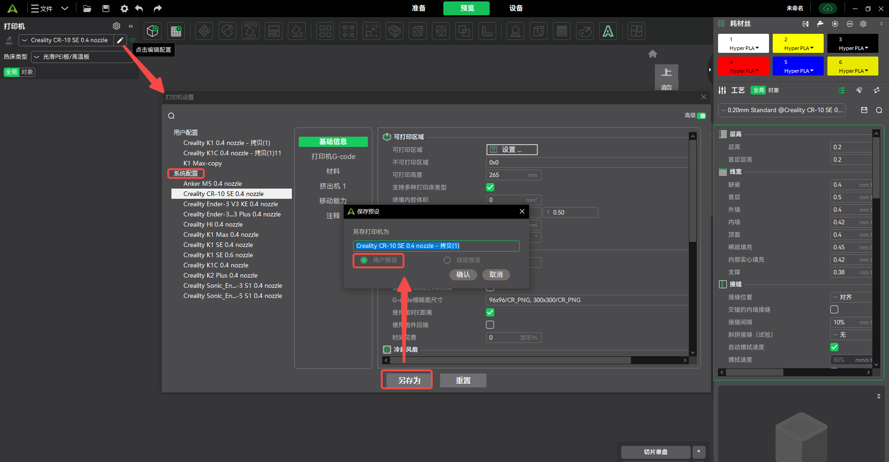Select the measure ruler icon

click(487, 31)
